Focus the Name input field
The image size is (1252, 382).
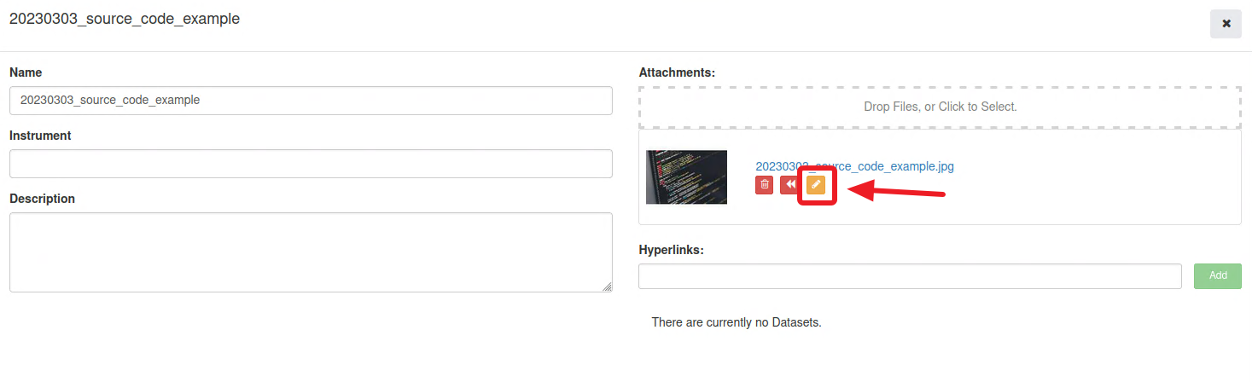tap(311, 100)
